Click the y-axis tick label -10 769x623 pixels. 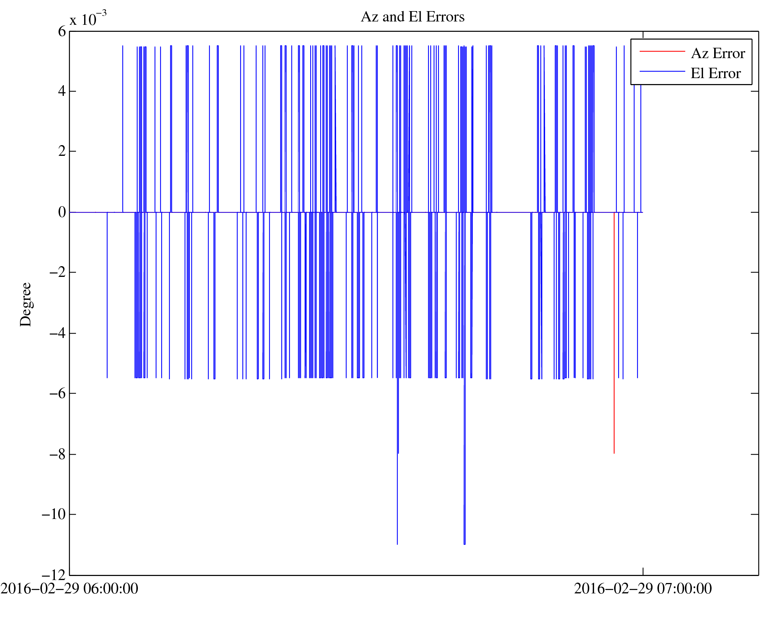(54, 514)
